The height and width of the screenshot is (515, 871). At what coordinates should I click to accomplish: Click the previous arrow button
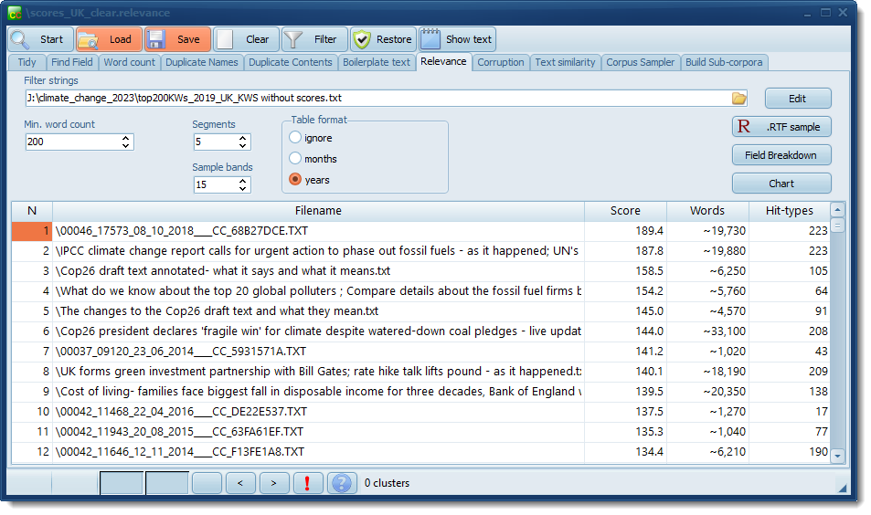click(x=240, y=483)
